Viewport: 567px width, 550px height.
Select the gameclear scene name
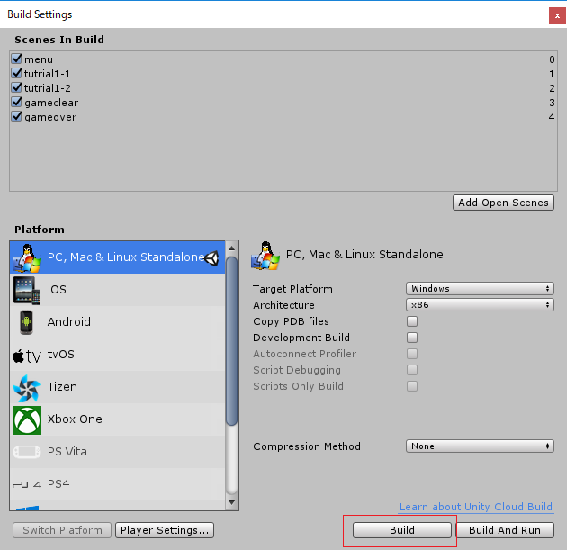51,103
